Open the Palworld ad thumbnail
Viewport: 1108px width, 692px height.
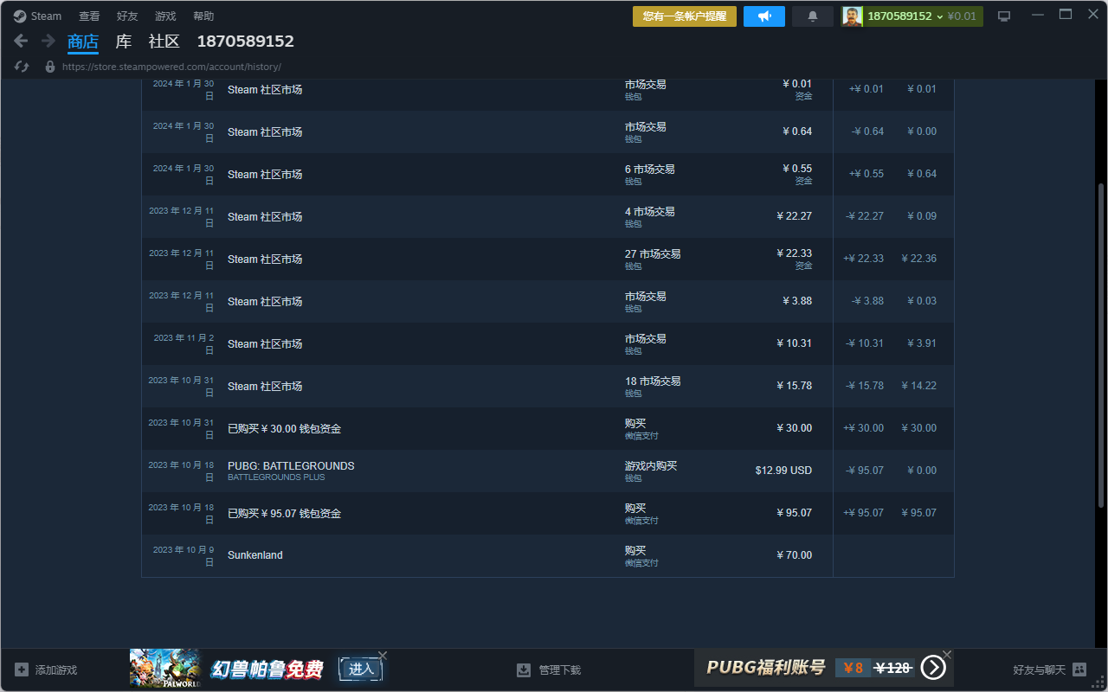point(165,668)
